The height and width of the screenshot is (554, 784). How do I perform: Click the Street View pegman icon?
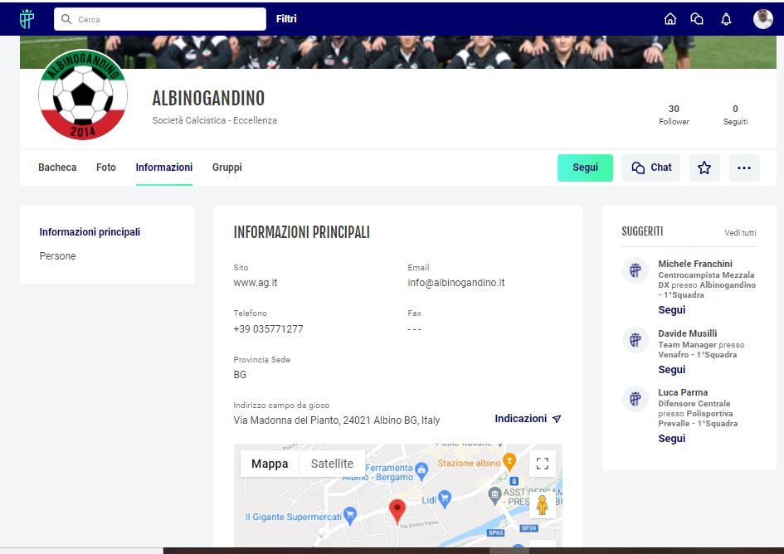543,505
